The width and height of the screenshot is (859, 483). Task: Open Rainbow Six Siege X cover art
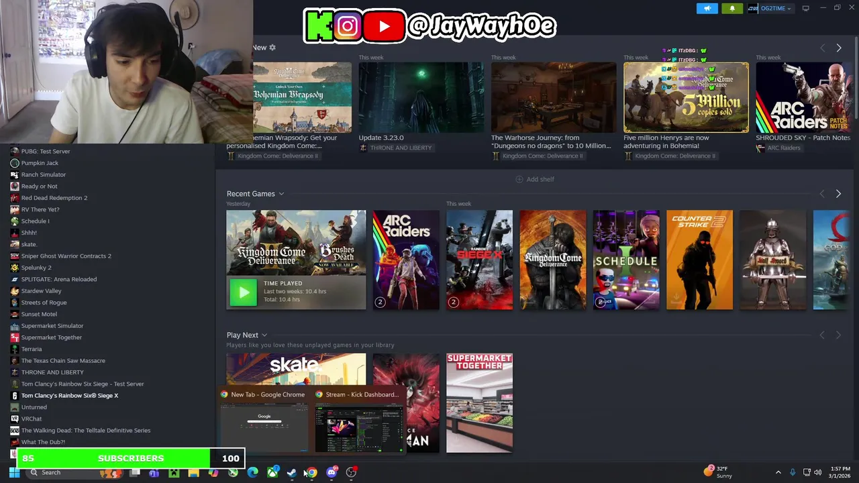pyautogui.click(x=479, y=260)
